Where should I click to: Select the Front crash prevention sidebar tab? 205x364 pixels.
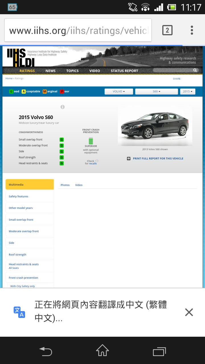pyautogui.click(x=30, y=278)
